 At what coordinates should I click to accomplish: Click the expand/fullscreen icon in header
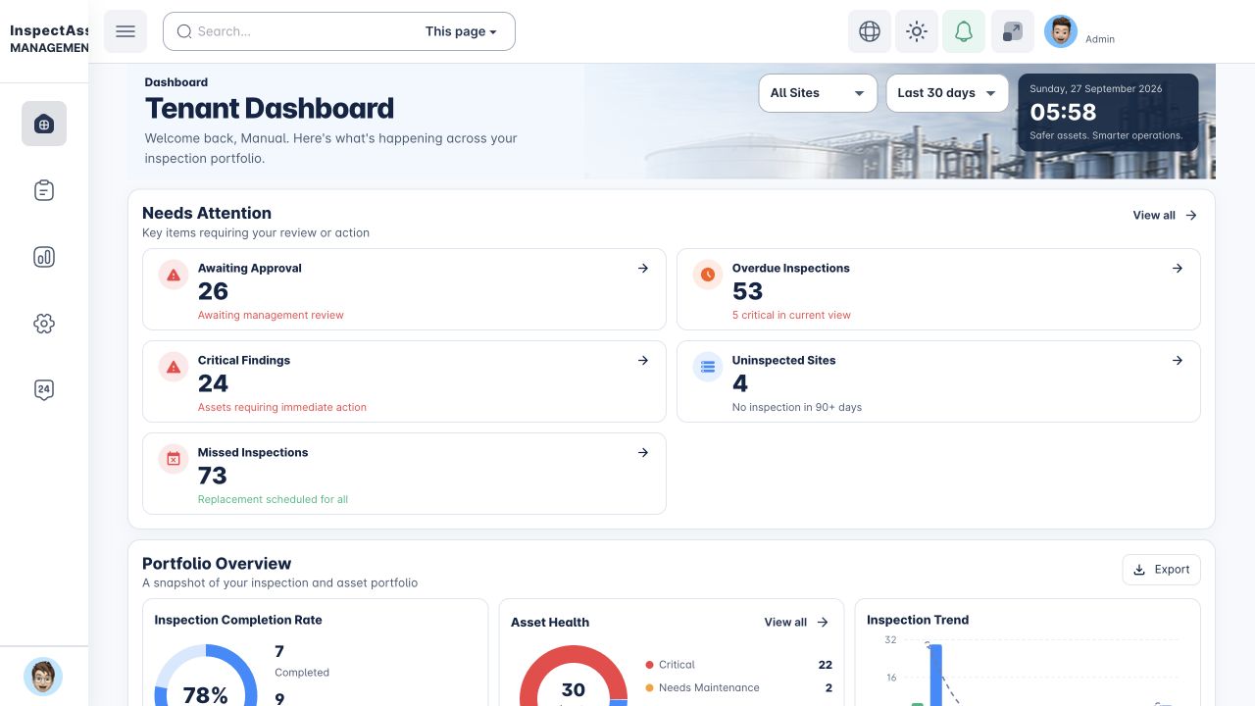click(1013, 31)
